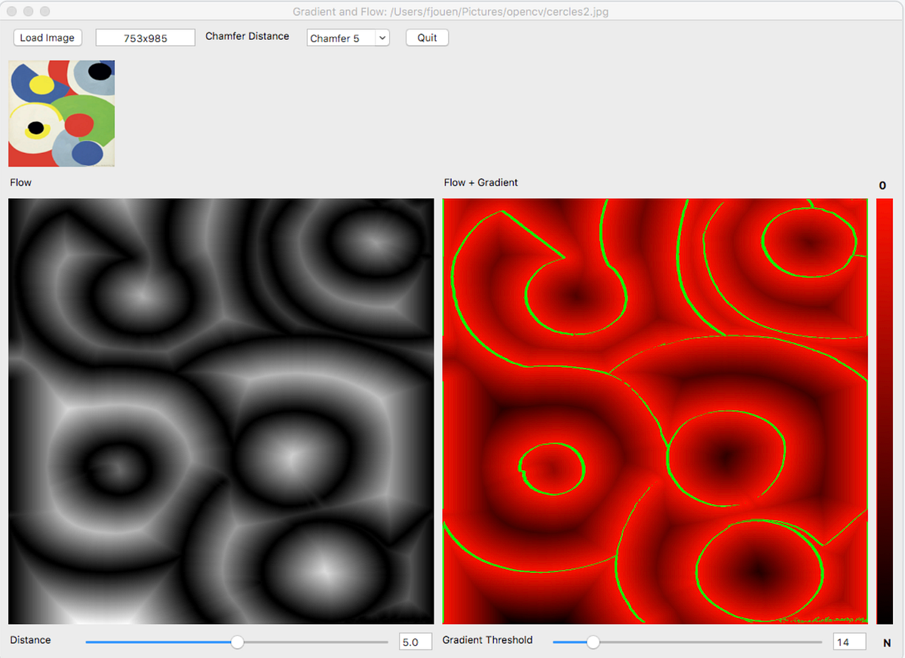Screen dimensions: 905x658
Task: Click the grayscale Flow image
Action: click(x=221, y=411)
